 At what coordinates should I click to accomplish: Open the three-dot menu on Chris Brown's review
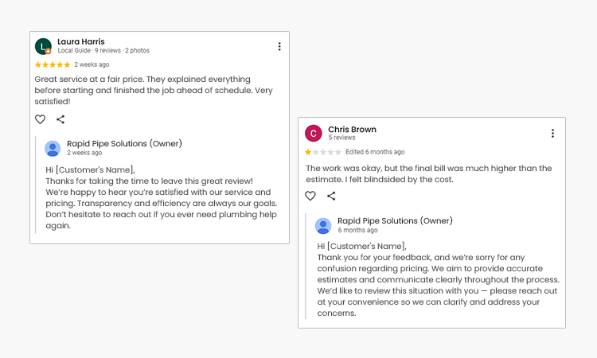[x=552, y=134]
